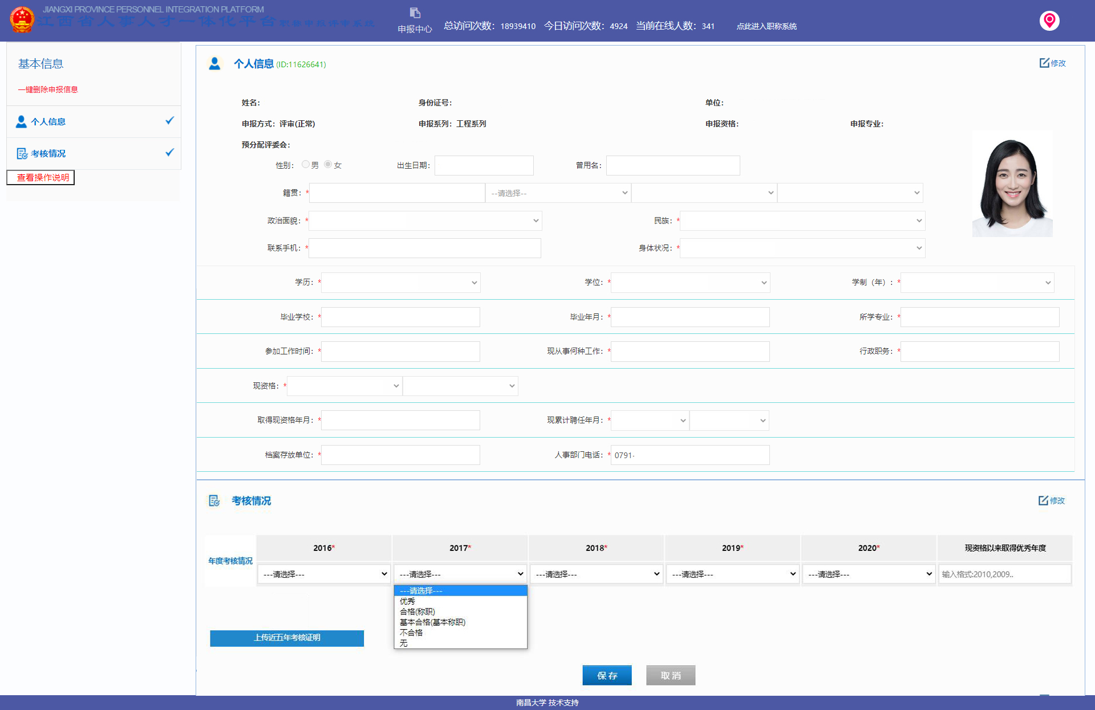Image resolution: width=1095 pixels, height=710 pixels.
Task: Click 上传近五年考核证明 button
Action: [x=287, y=638]
